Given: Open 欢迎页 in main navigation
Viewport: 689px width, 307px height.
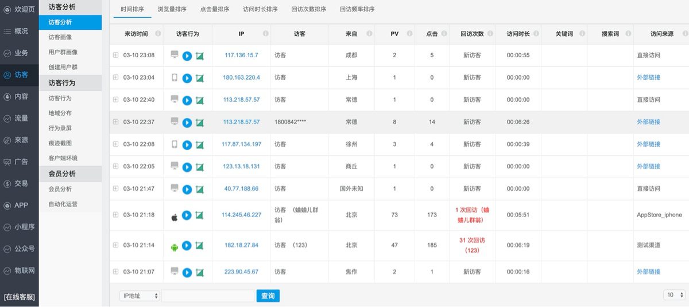Looking at the screenshot, I should click(x=20, y=10).
